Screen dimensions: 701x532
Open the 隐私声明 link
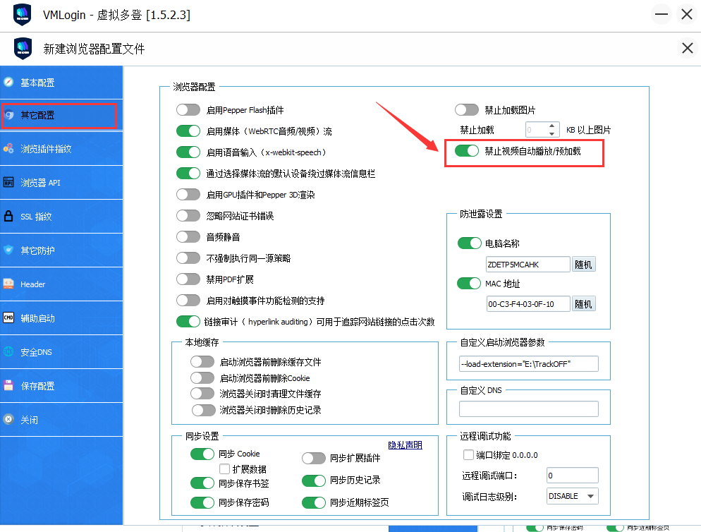point(405,445)
